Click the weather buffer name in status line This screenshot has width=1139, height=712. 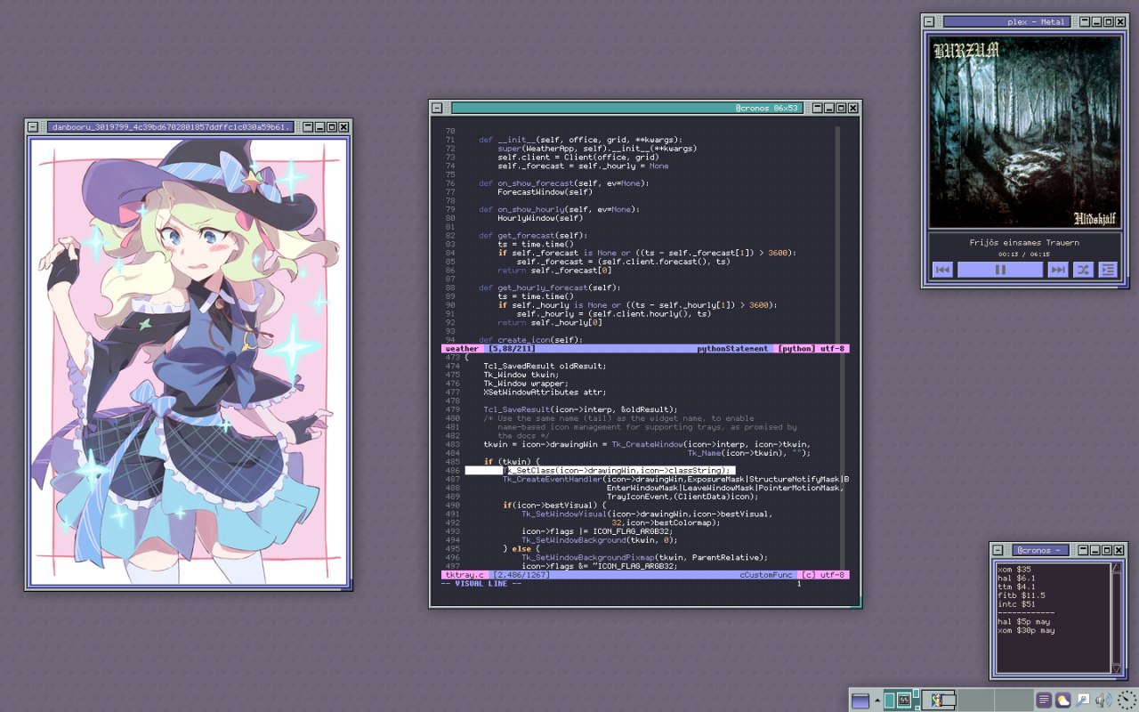[x=461, y=349]
